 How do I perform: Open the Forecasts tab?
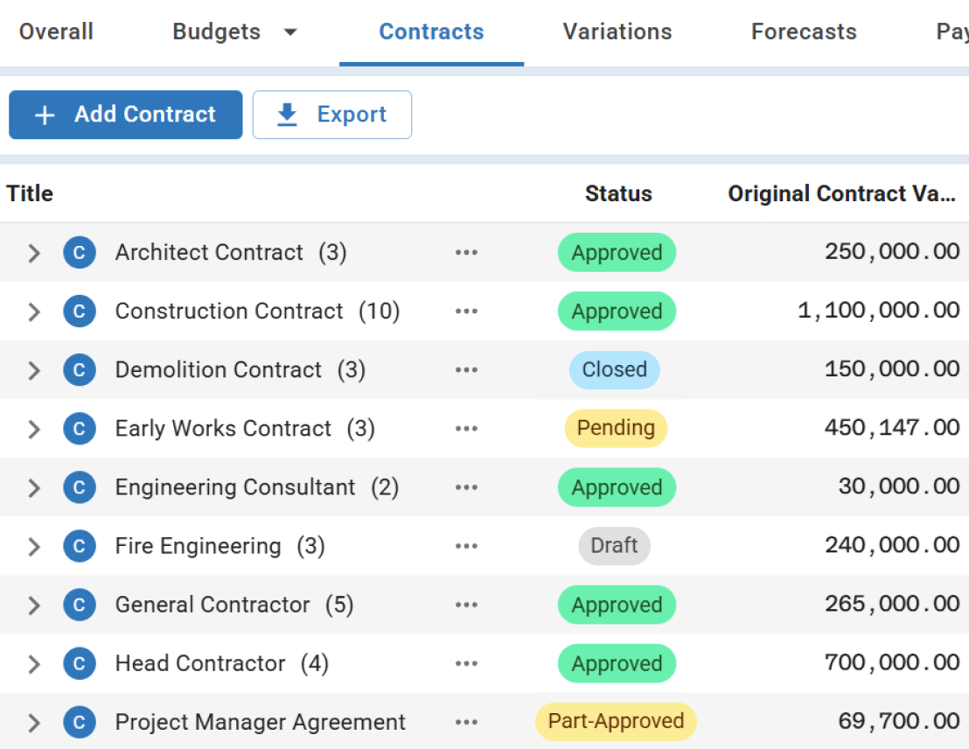click(803, 31)
